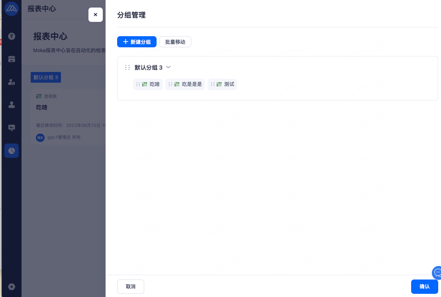Screen dimensions: 441x297
Task: Open the chart board icon in the sidebar
Action: [12, 128]
